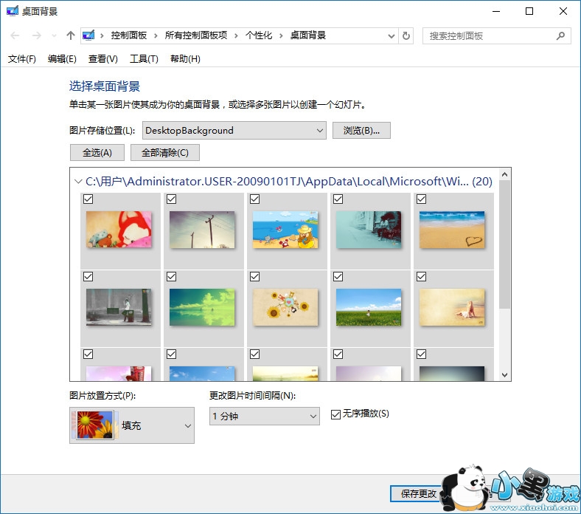Click 桌面背景 breadcrumb item
Image resolution: width=581 pixels, height=514 pixels.
[308, 35]
